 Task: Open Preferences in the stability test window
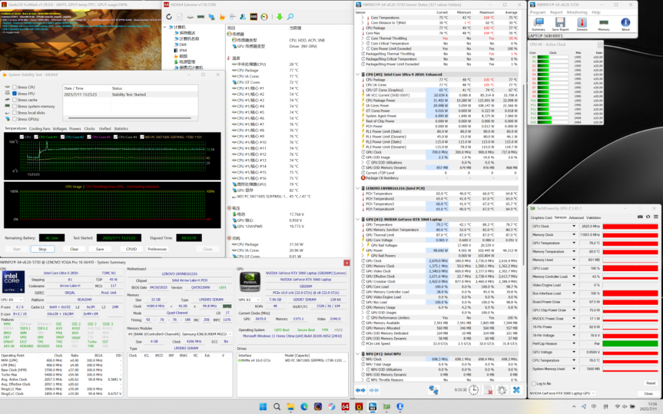coord(157,249)
